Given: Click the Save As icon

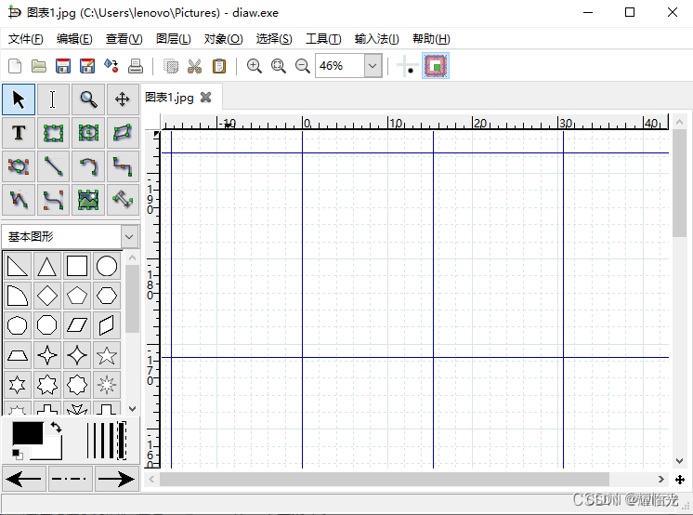Looking at the screenshot, I should click(x=87, y=66).
